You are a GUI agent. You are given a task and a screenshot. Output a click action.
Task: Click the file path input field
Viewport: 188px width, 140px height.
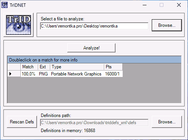[94, 26]
